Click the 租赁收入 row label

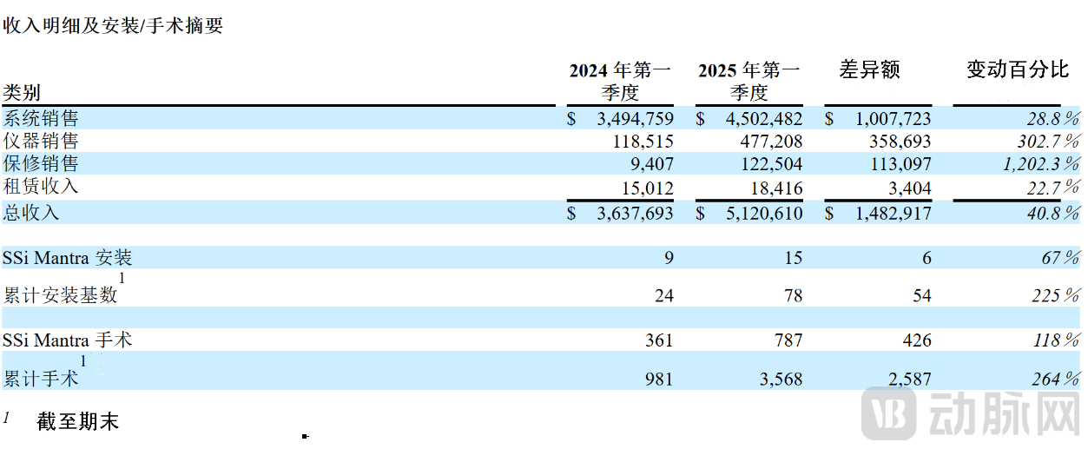click(41, 187)
